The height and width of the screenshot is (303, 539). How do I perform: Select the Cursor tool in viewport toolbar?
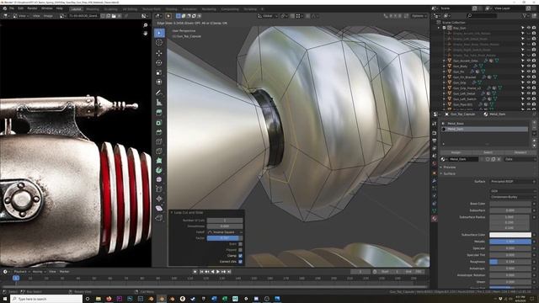point(159,43)
